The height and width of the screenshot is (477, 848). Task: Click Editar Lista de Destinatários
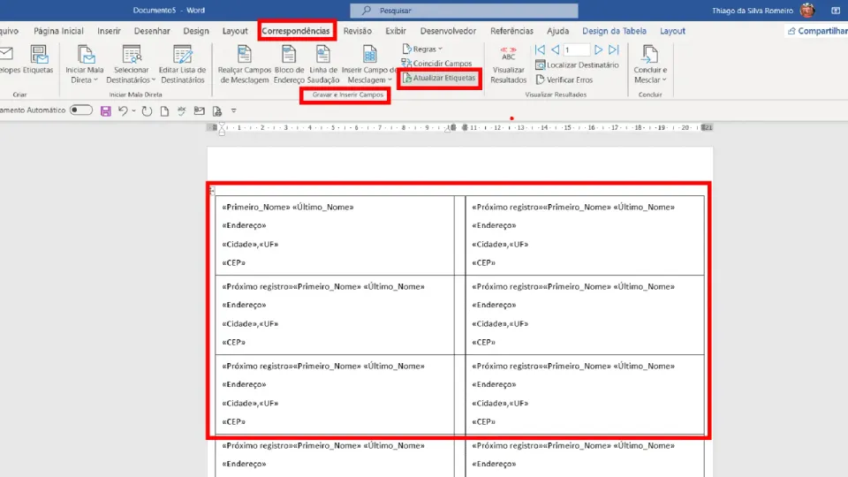(182, 64)
